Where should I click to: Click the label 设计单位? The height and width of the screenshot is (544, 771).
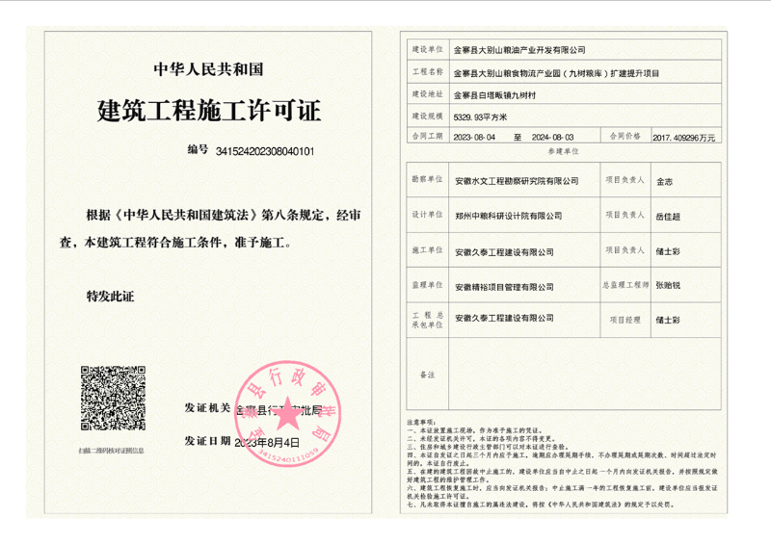click(427, 215)
